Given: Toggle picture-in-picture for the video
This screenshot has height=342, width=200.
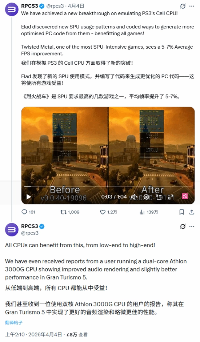Looking at the screenshot, I should (x=159, y=197).
